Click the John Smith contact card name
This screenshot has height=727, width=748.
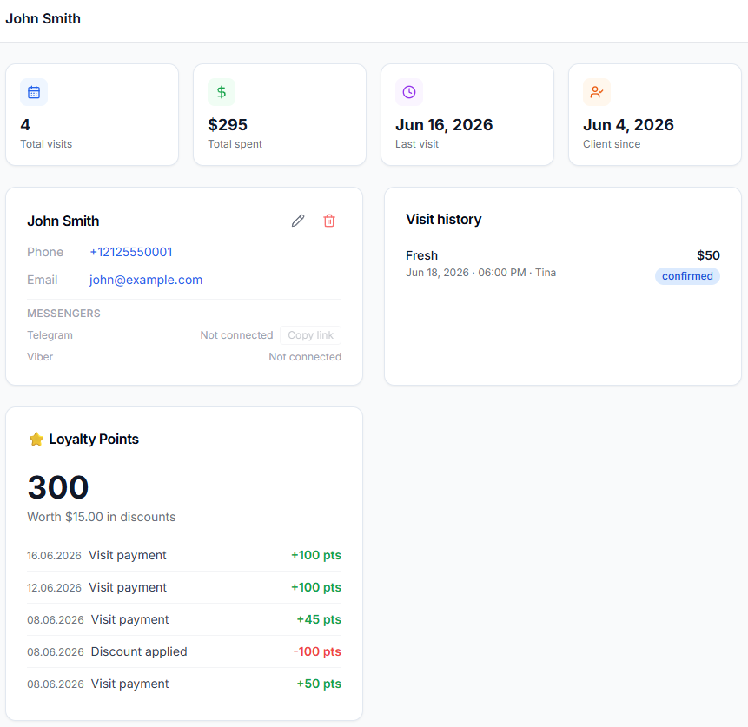point(63,221)
